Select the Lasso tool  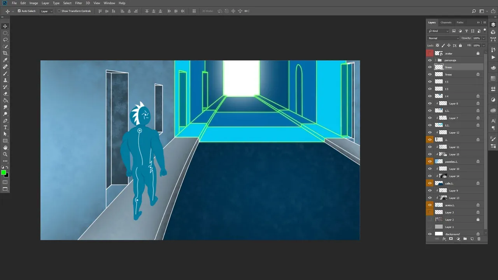coord(5,40)
